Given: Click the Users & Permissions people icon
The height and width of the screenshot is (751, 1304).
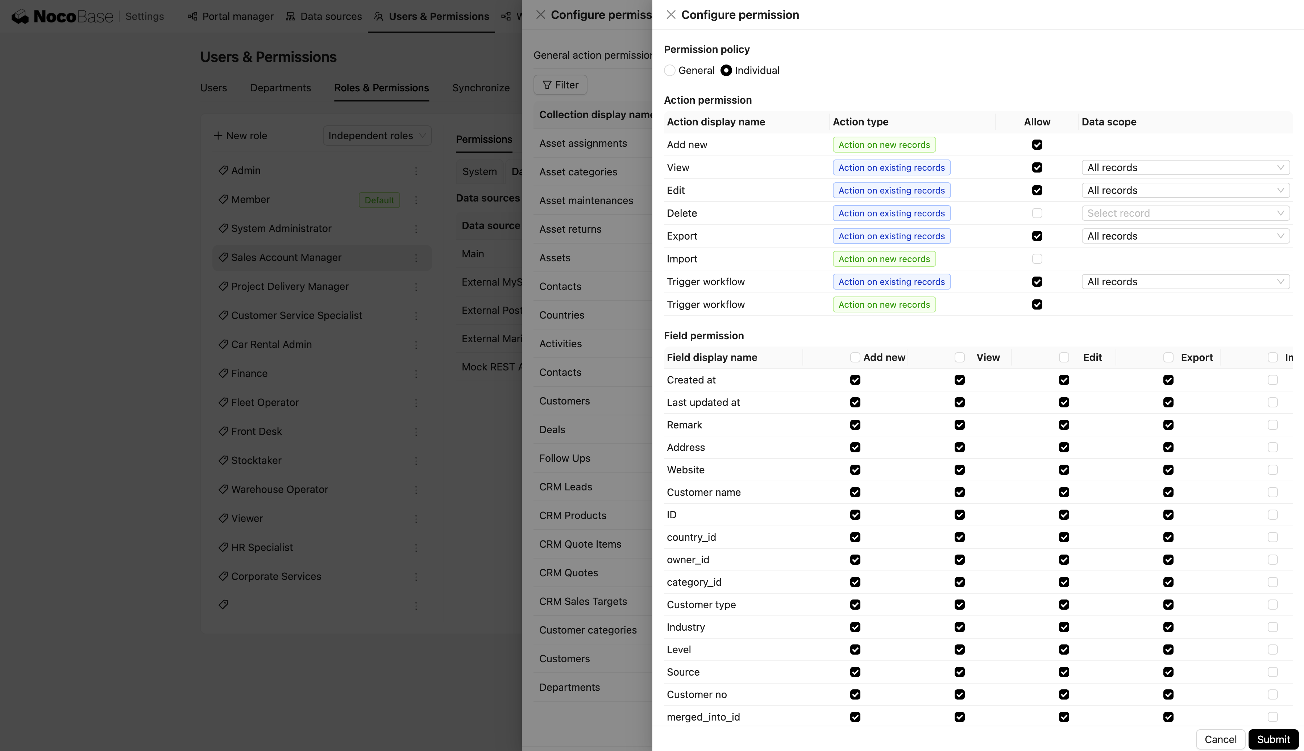Looking at the screenshot, I should (378, 17).
